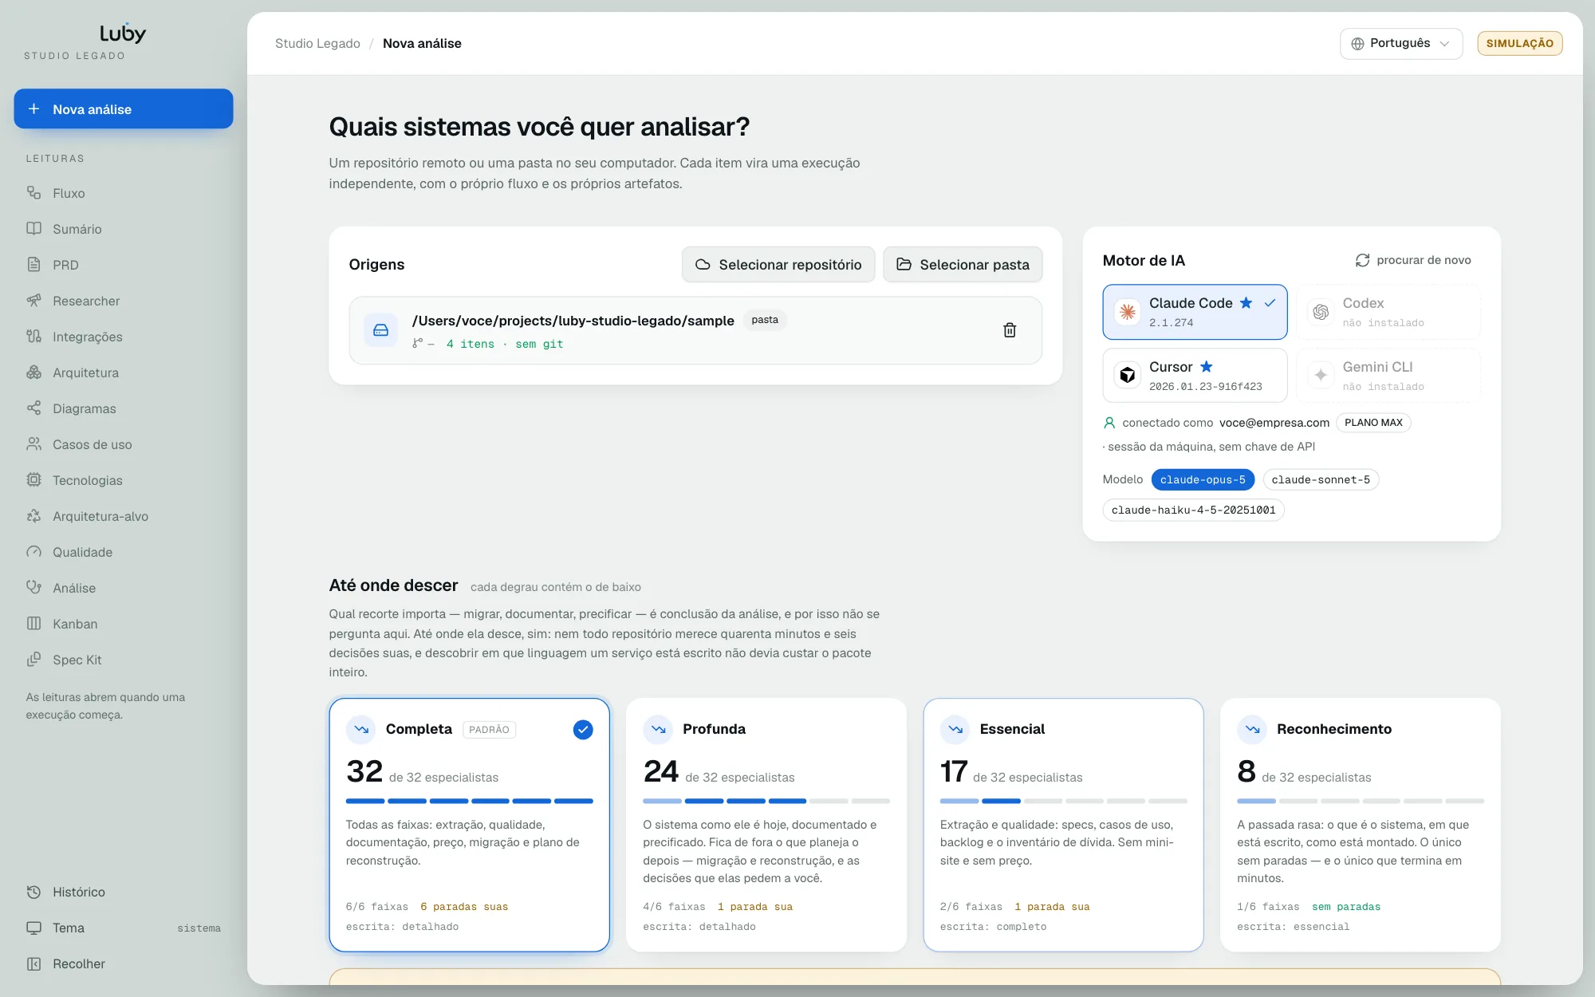Click the Tema sistema setting
The height and width of the screenshot is (997, 1595).
199,928
